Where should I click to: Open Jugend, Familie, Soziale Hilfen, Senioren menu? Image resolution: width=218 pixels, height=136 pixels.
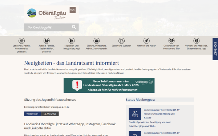click(47, 49)
